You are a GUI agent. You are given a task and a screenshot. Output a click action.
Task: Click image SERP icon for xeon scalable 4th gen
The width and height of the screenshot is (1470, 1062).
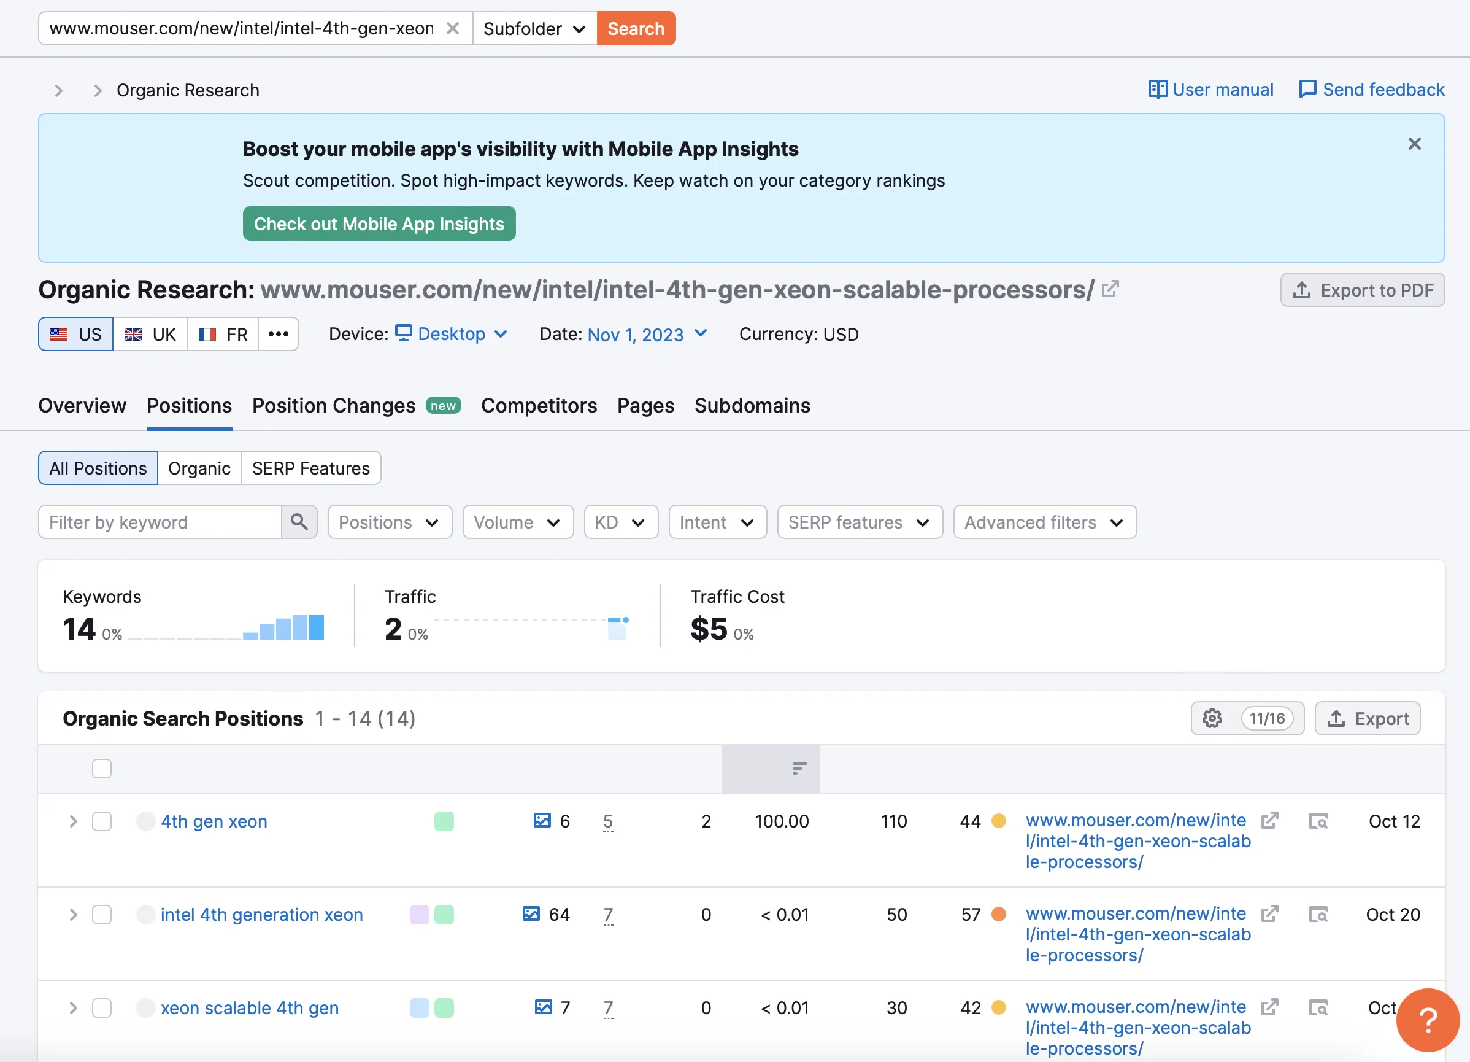point(543,1007)
